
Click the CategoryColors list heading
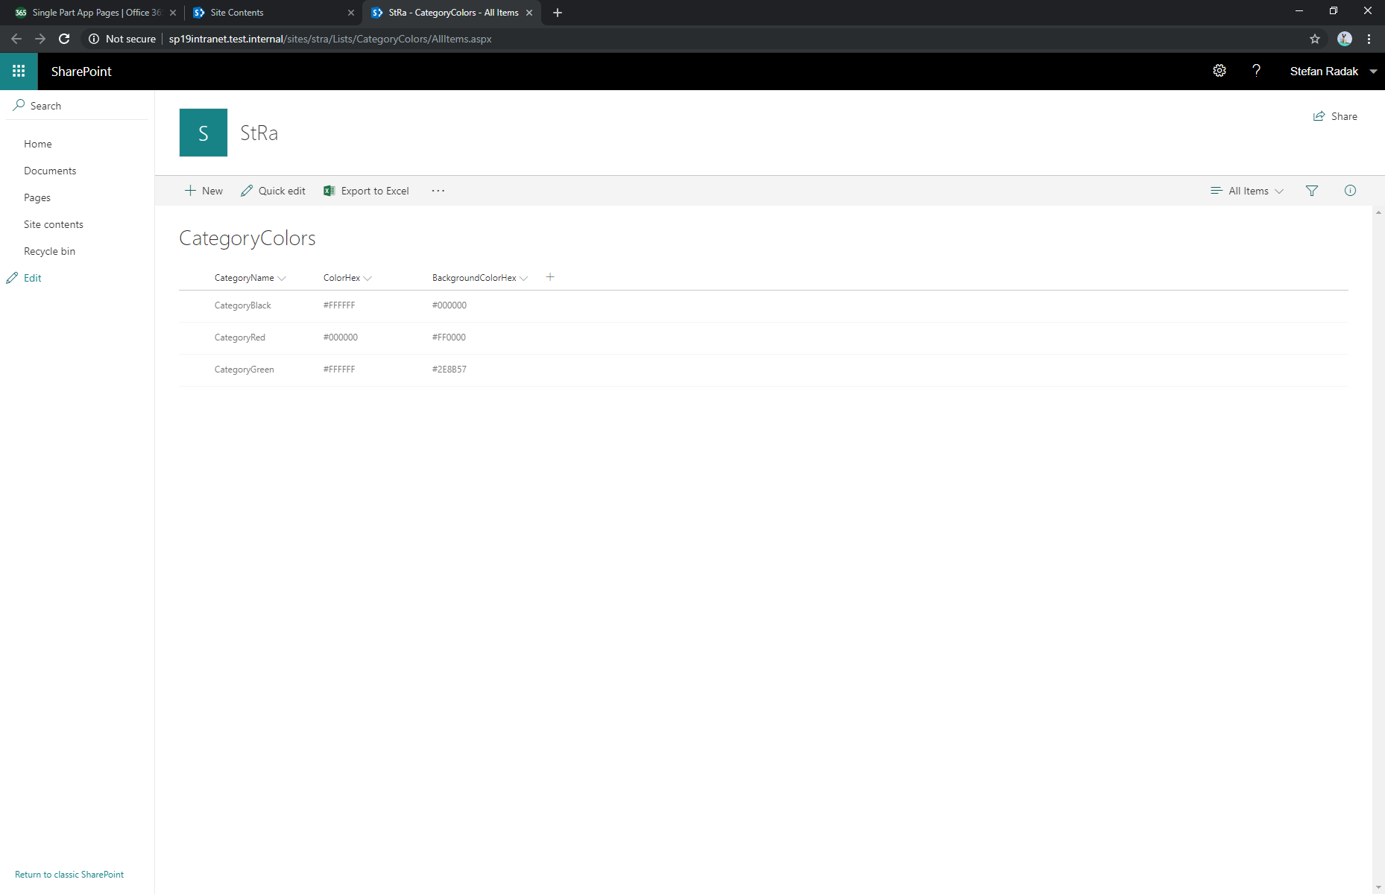click(247, 238)
